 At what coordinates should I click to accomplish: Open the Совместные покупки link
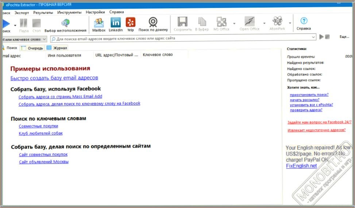(38, 126)
